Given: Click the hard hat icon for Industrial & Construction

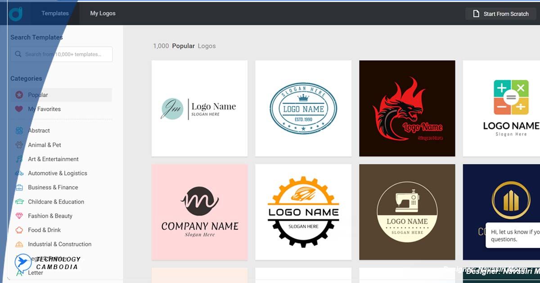Looking at the screenshot, I should click(19, 244).
